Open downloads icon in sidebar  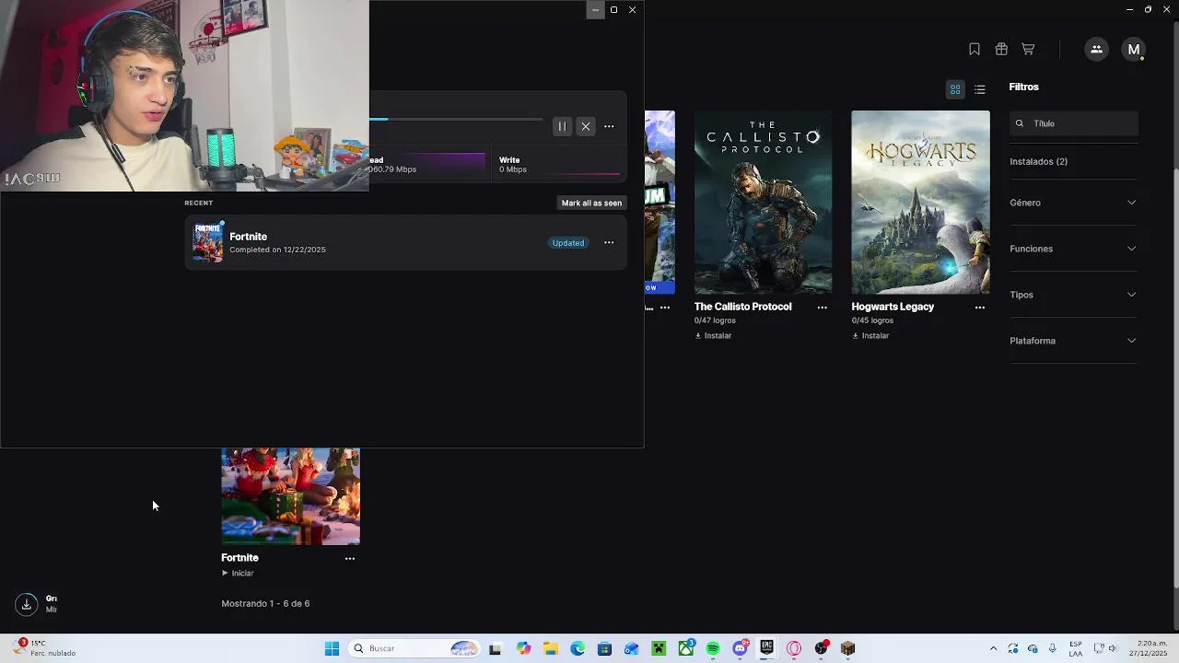[27, 604]
